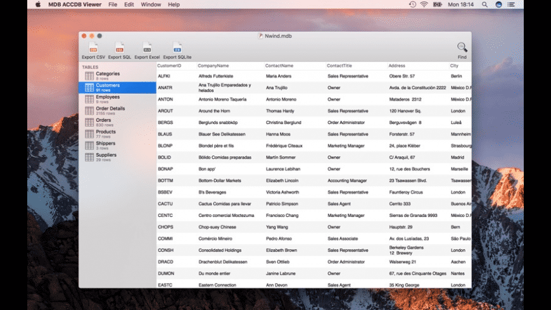This screenshot has height=310, width=551.
Task: Select the Customers table icon
Action: pos(89,87)
